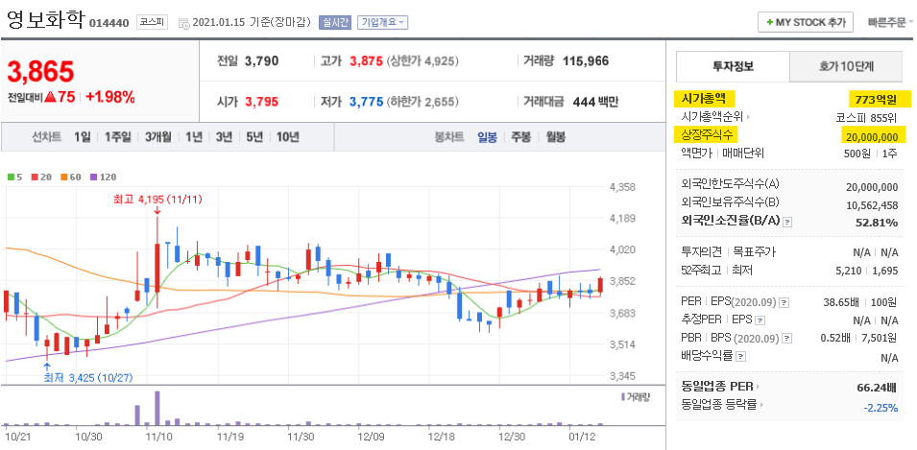917x450 pixels.
Task: Click the +1.98% change value
Action: tap(110, 98)
